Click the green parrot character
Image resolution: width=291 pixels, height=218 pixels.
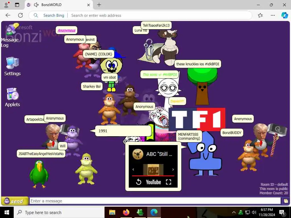pos(39,174)
